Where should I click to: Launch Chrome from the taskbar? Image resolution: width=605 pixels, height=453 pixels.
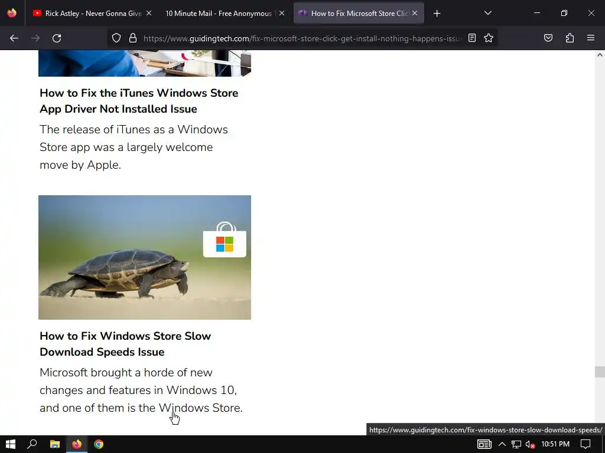[99, 444]
